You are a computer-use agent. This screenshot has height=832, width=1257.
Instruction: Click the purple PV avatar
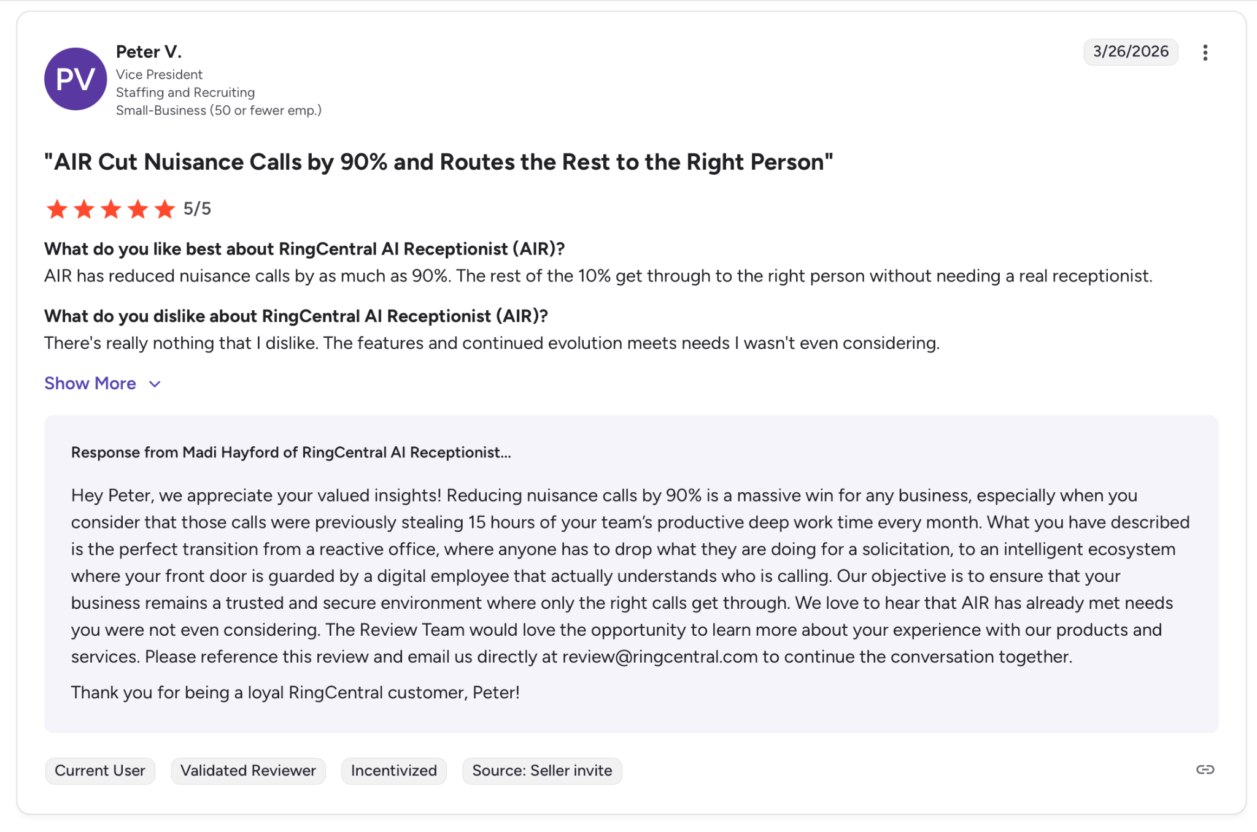tap(75, 79)
